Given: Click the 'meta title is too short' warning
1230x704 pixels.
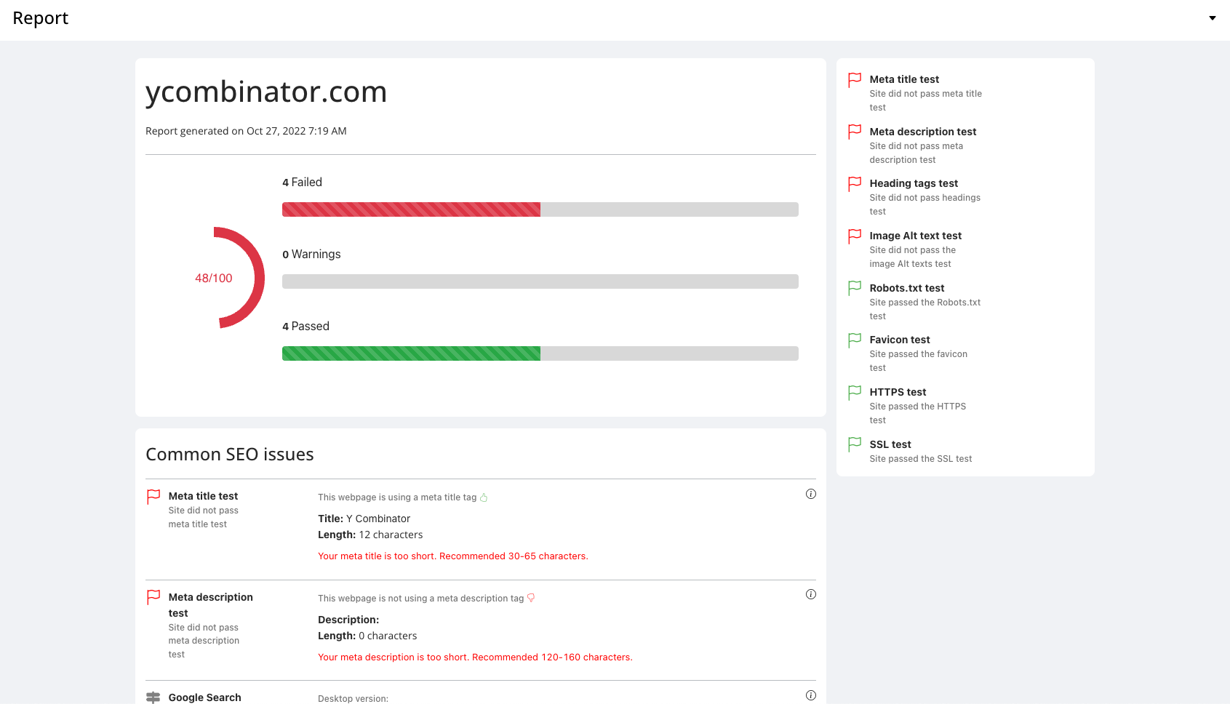Looking at the screenshot, I should pos(452,556).
